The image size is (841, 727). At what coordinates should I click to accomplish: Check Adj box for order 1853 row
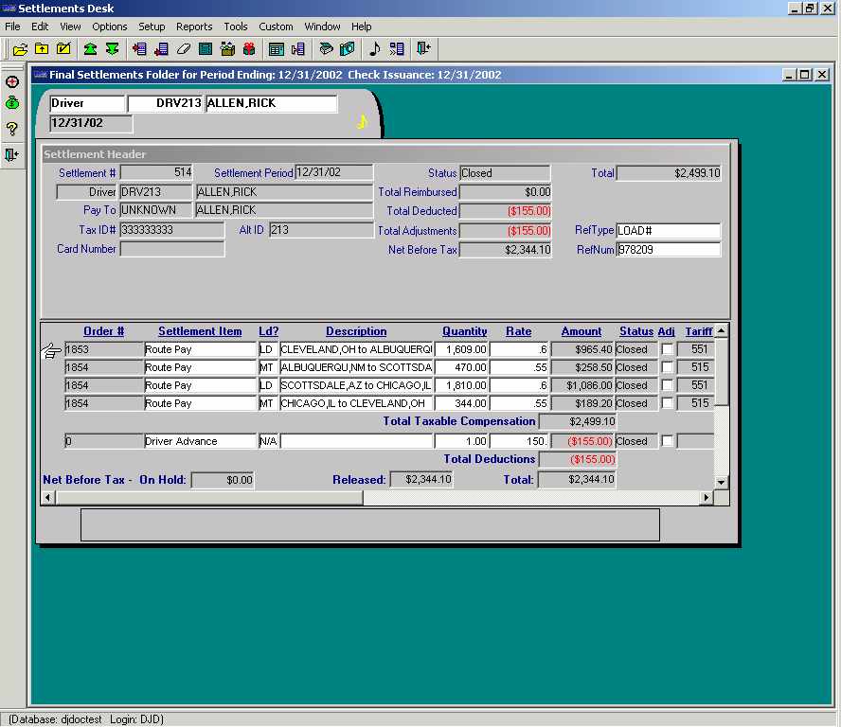tap(667, 349)
